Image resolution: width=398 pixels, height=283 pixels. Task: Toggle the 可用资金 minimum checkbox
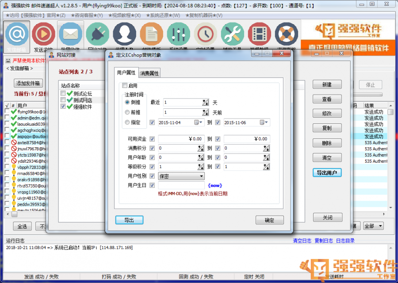click(x=152, y=139)
